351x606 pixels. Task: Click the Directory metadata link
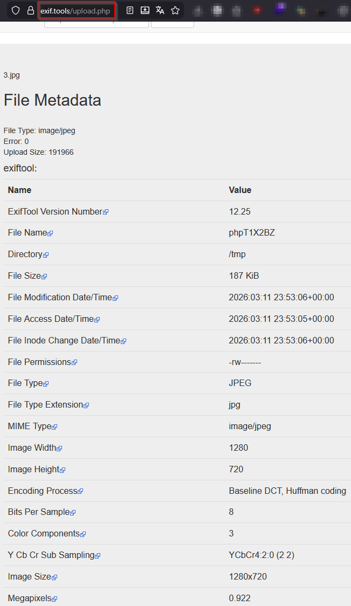point(25,254)
